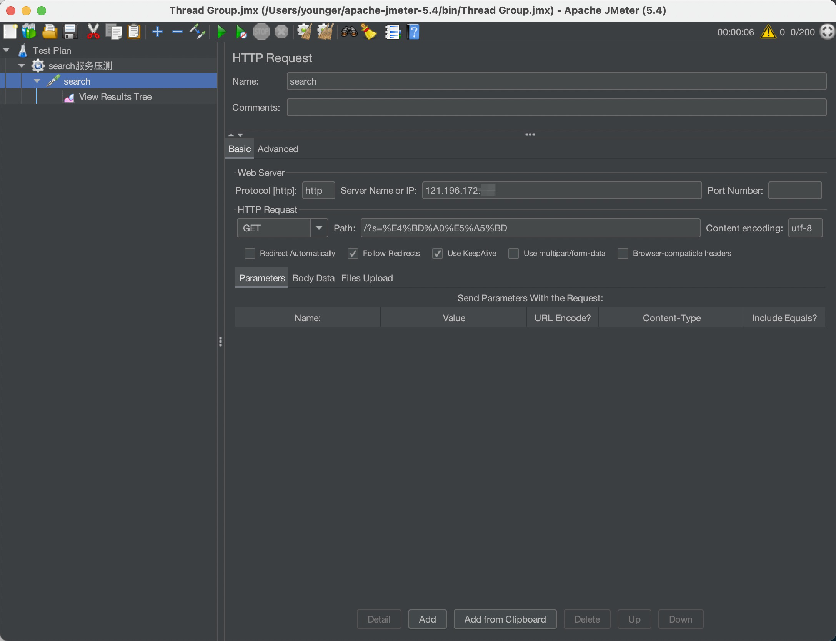The image size is (836, 641).
Task: Collapse the search服务压测 thread group node
Action: click(x=22, y=66)
